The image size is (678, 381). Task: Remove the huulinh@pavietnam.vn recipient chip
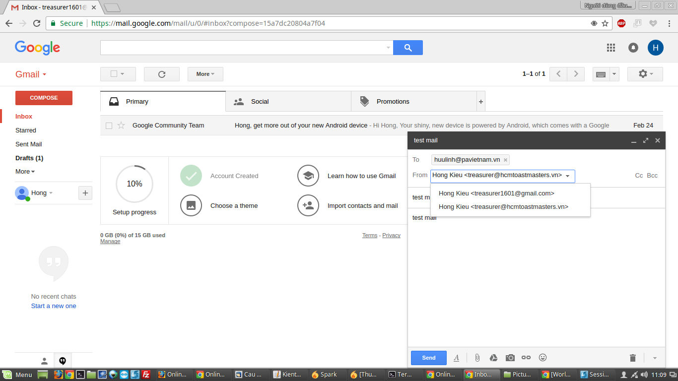(x=505, y=160)
